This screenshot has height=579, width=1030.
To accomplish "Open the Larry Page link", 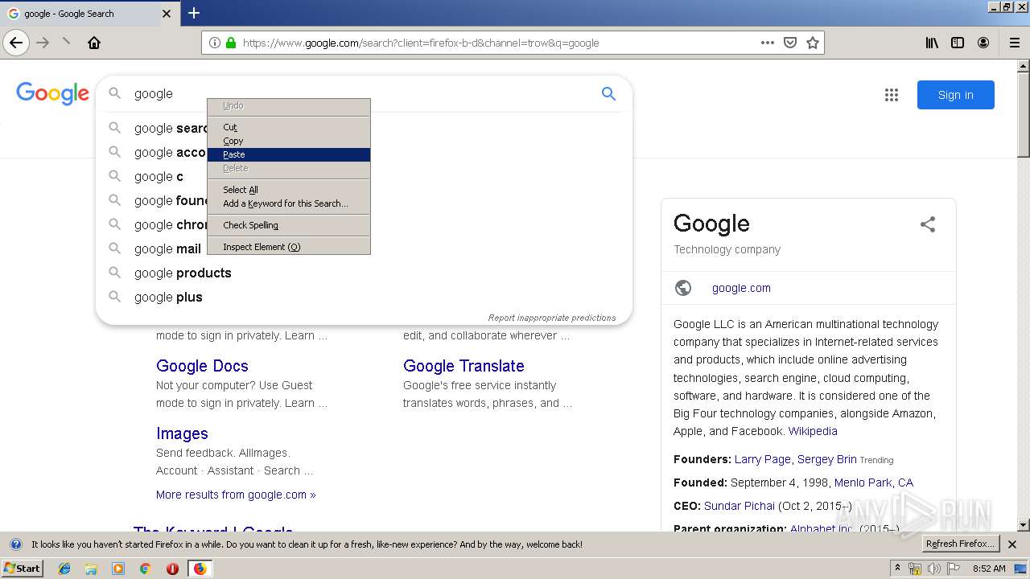I will (763, 459).
